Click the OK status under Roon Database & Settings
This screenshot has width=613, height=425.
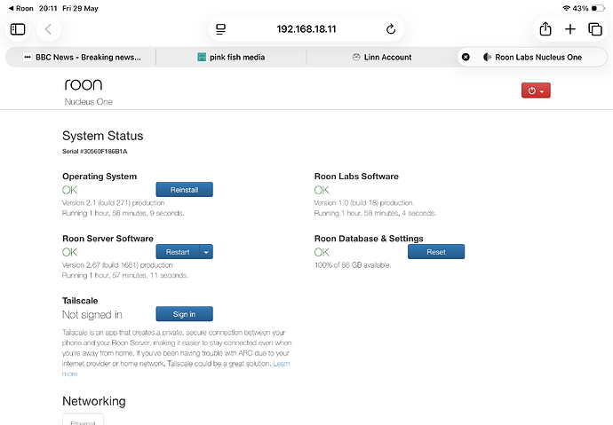[322, 252]
